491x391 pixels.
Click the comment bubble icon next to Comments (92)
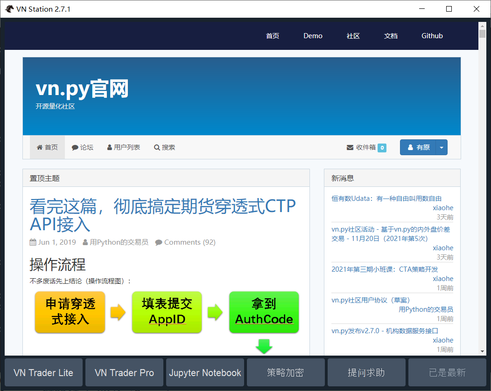pyautogui.click(x=159, y=242)
